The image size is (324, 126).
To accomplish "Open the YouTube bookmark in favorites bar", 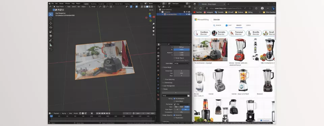I will (x=197, y=12).
